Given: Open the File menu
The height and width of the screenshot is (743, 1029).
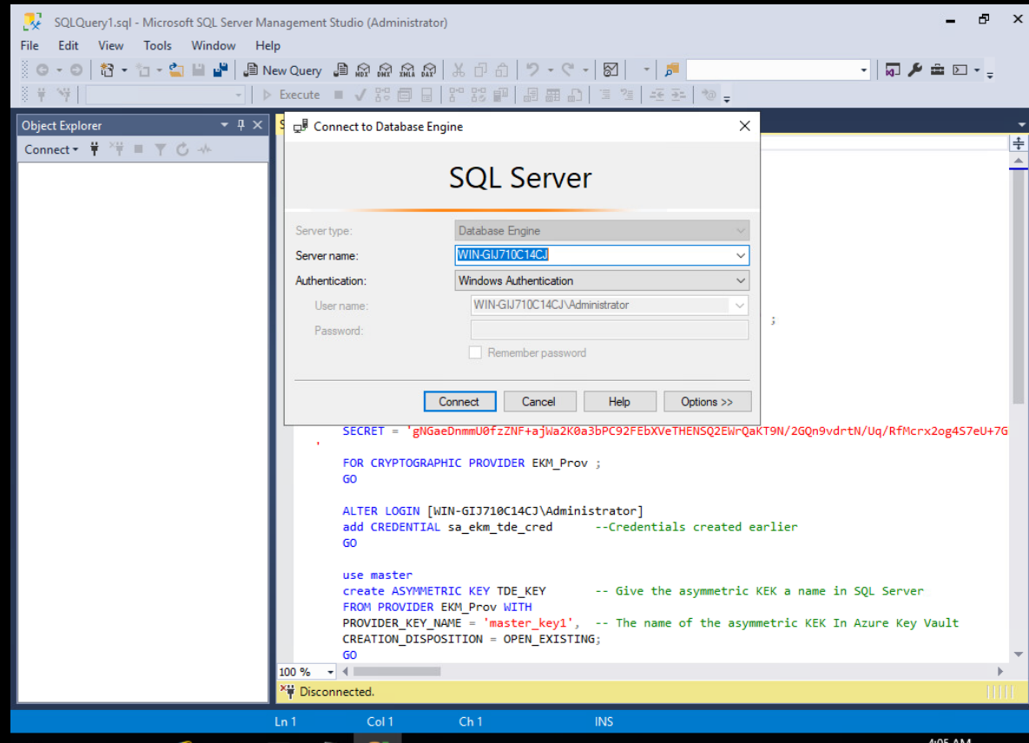Looking at the screenshot, I should point(30,46).
